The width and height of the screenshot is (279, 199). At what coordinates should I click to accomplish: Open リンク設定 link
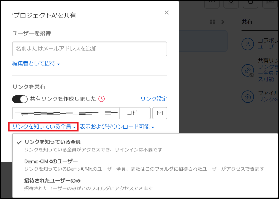154,99
